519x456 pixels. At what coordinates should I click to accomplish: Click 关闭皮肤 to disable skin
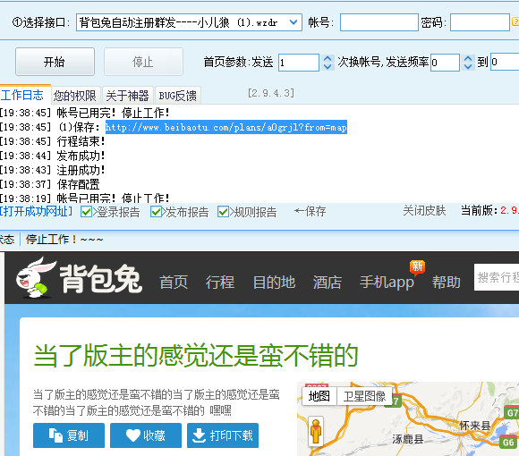pyautogui.click(x=424, y=211)
